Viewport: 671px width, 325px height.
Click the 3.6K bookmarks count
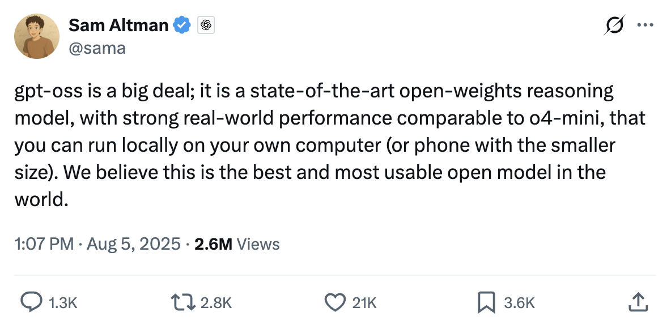point(519,303)
